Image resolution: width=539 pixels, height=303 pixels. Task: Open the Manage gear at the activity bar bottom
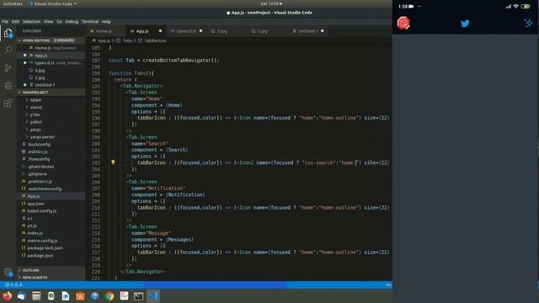pos(8,272)
